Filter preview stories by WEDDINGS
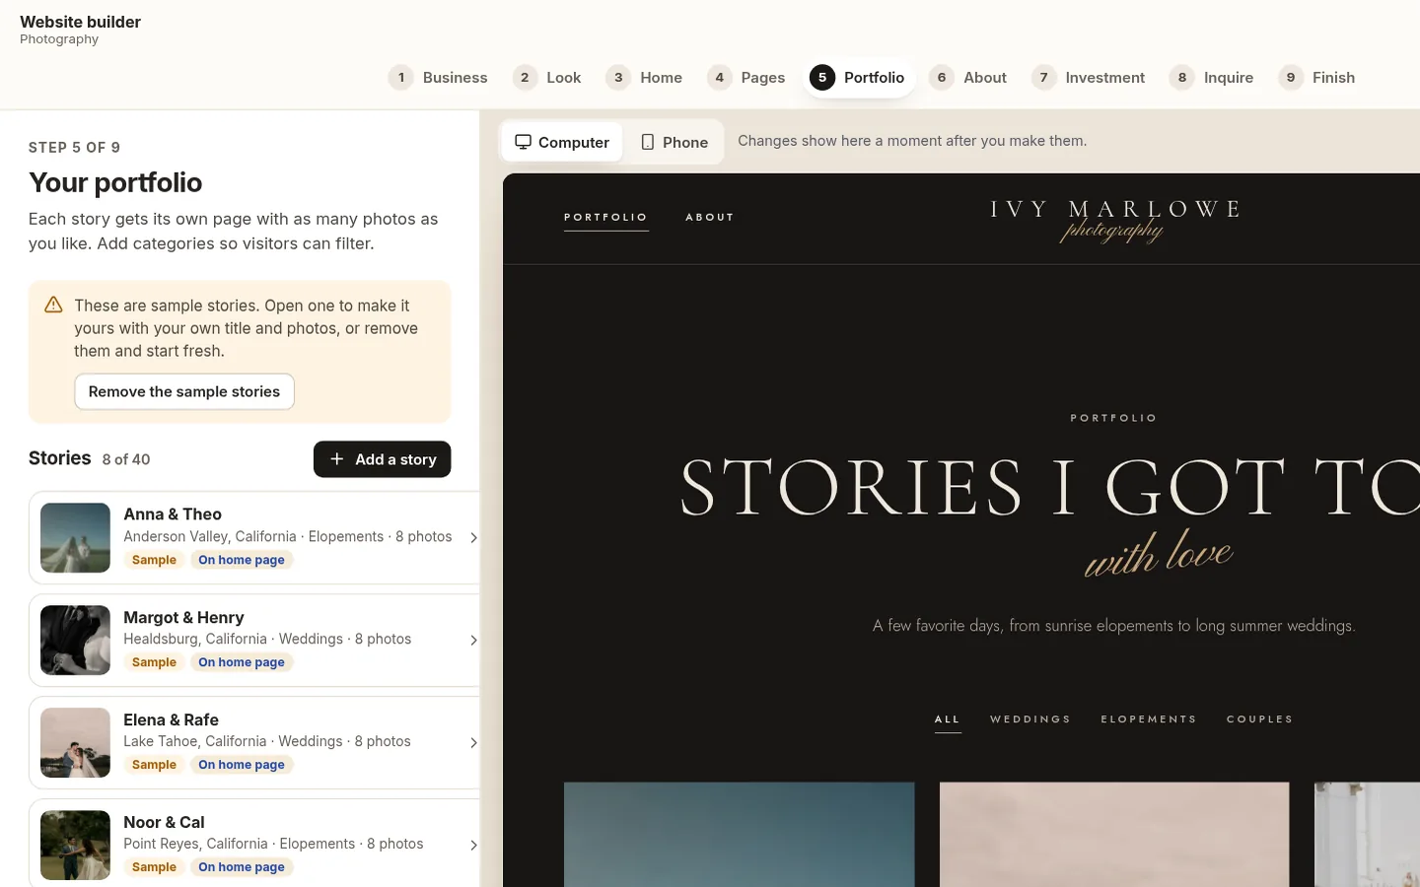Image resolution: width=1420 pixels, height=887 pixels. 1030,719
